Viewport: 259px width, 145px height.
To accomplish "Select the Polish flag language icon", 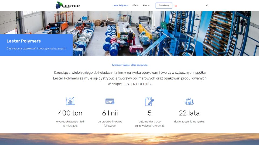I will 176,6.
